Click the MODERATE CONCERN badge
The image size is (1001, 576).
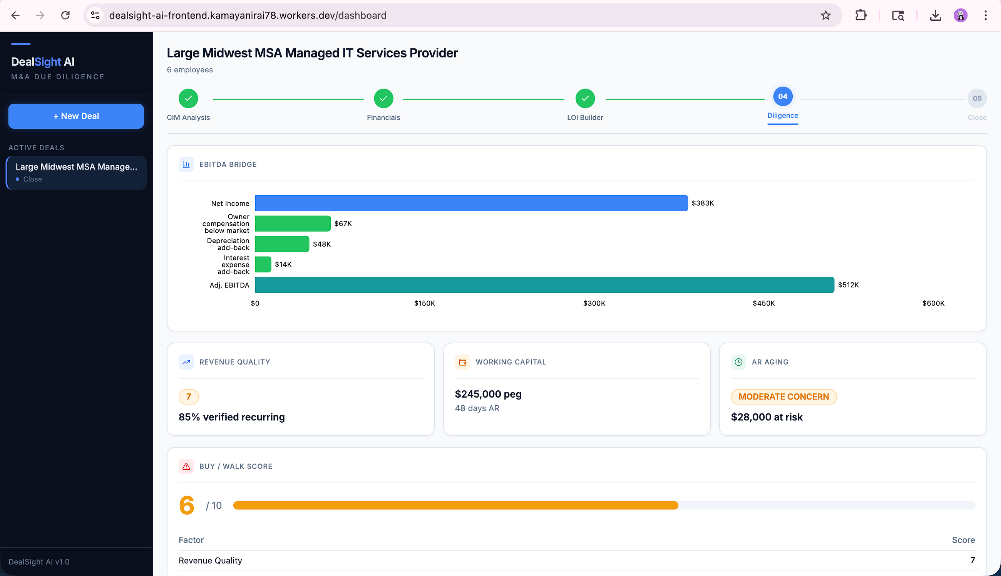(783, 397)
